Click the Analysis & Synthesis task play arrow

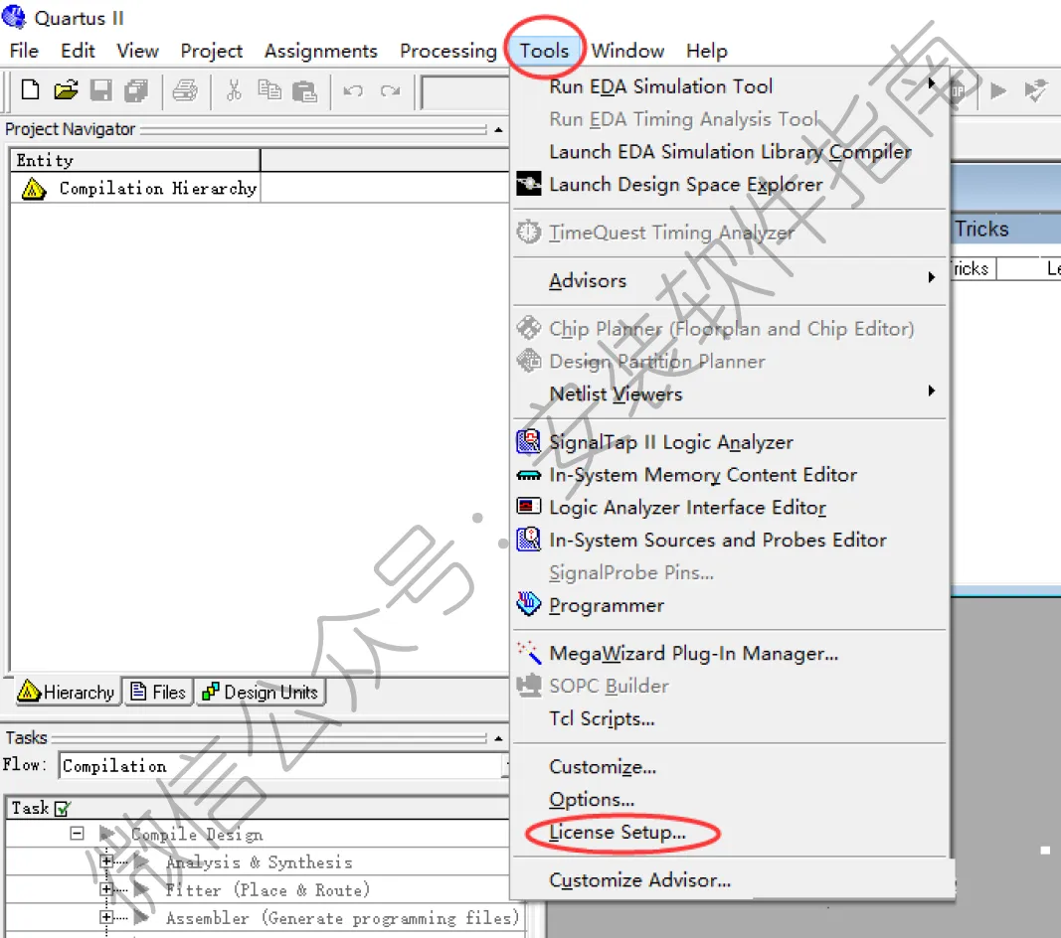tap(141, 861)
